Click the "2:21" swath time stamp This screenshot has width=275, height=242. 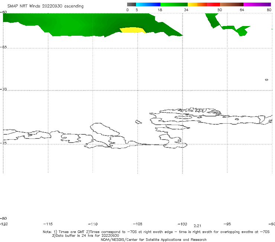197,226
